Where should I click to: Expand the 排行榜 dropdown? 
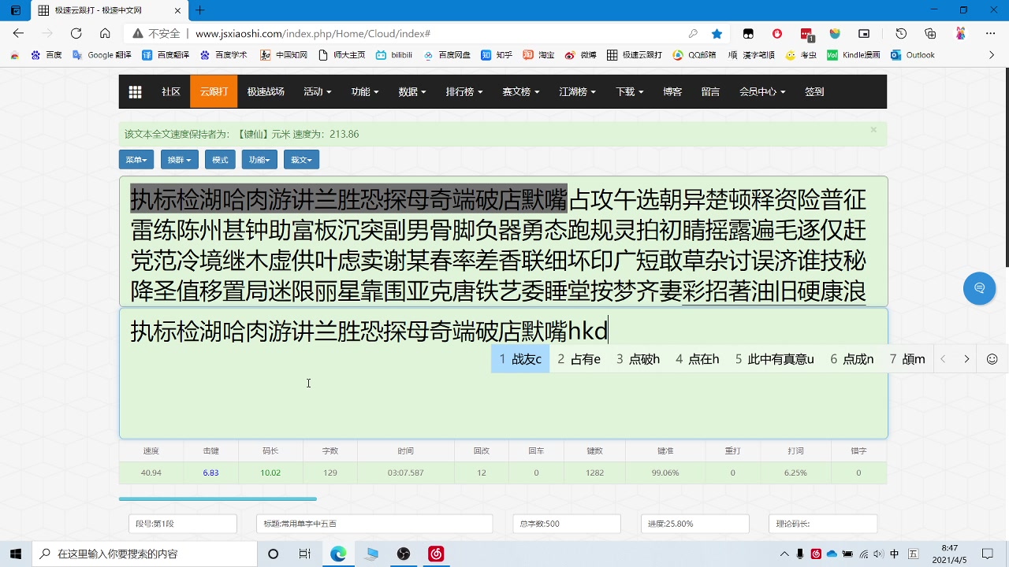pyautogui.click(x=464, y=92)
